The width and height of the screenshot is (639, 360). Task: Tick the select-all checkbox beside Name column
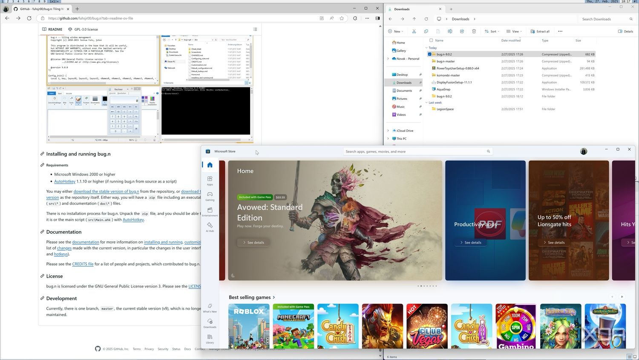(x=431, y=41)
